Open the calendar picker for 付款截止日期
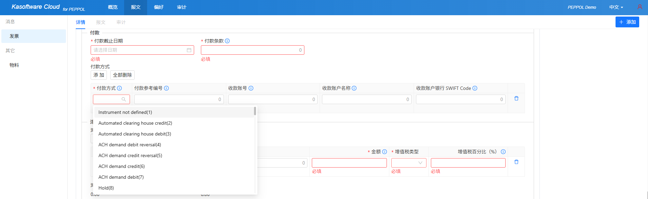 189,50
